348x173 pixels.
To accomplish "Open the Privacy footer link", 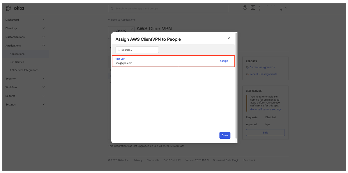I will (x=138, y=160).
